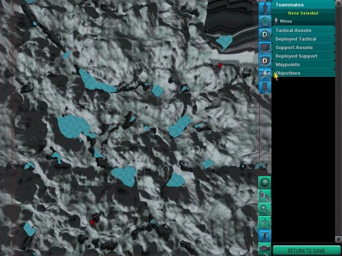Click the camera icon beside Return to Game
Viewport: 342px width, 256px height.
[x=265, y=249]
